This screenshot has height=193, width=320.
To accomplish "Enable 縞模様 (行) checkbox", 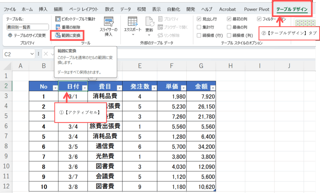I will pos(199,35).
